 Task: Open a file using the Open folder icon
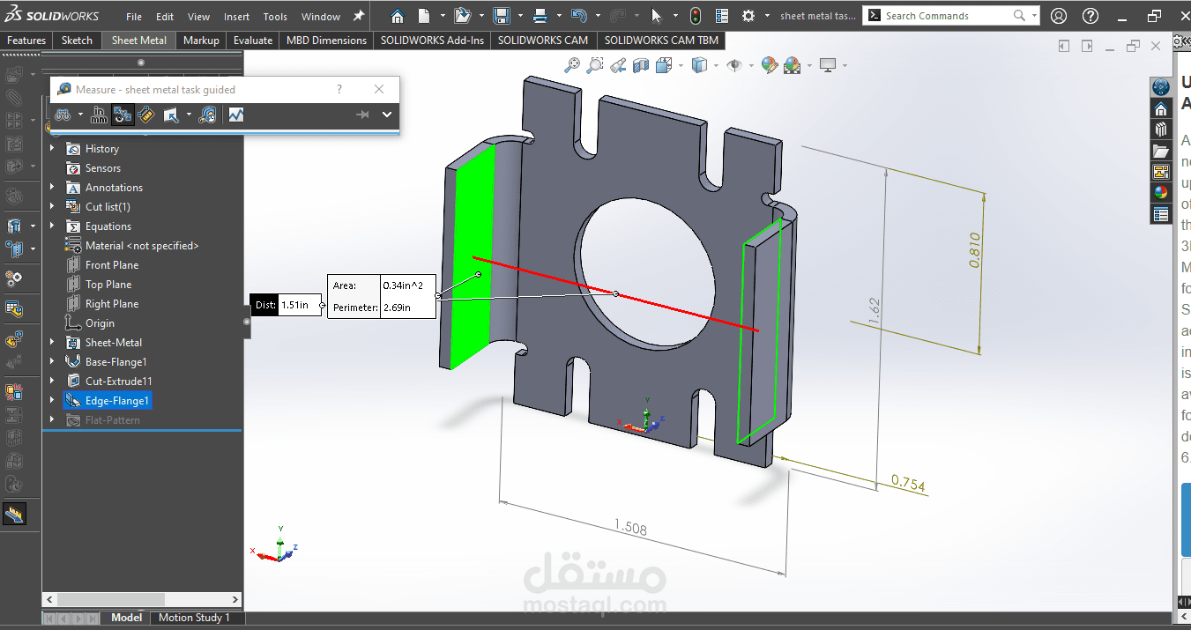(x=462, y=16)
